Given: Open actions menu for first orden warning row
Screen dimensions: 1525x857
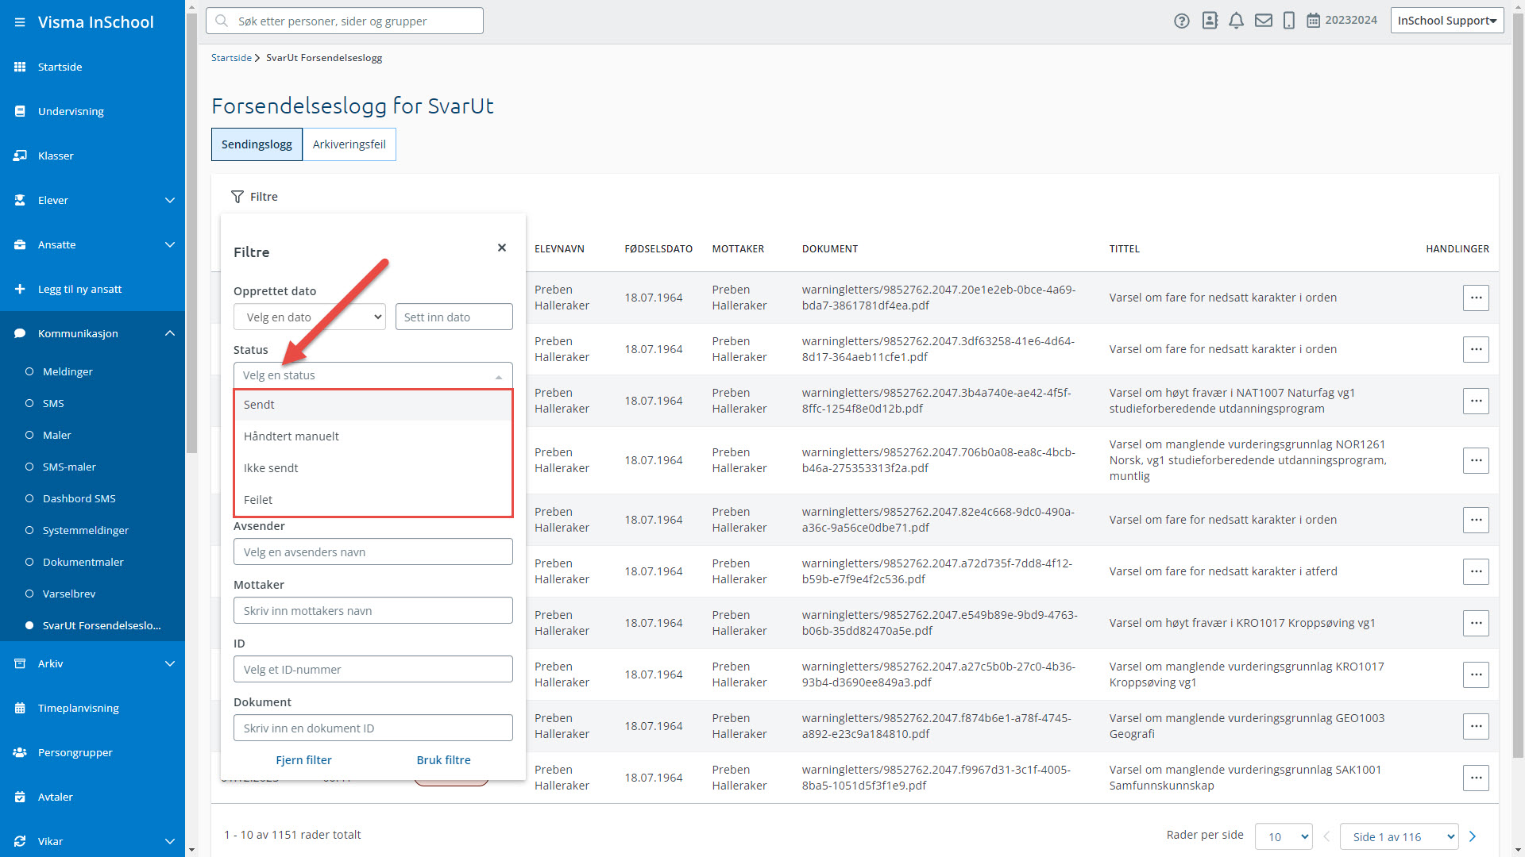Looking at the screenshot, I should (1476, 298).
